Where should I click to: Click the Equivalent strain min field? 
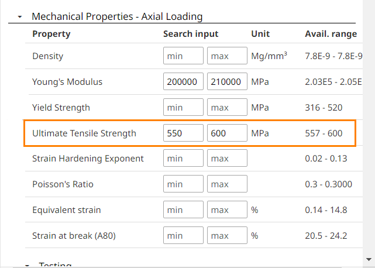(183, 210)
